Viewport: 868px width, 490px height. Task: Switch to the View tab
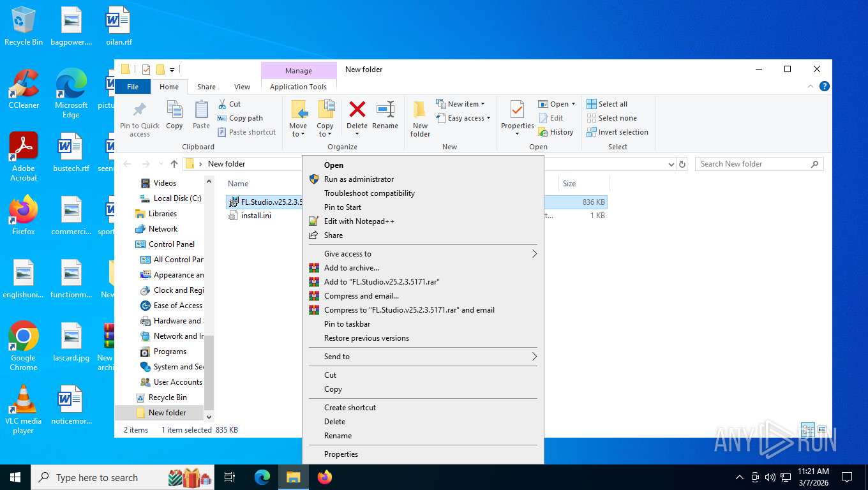pos(242,87)
